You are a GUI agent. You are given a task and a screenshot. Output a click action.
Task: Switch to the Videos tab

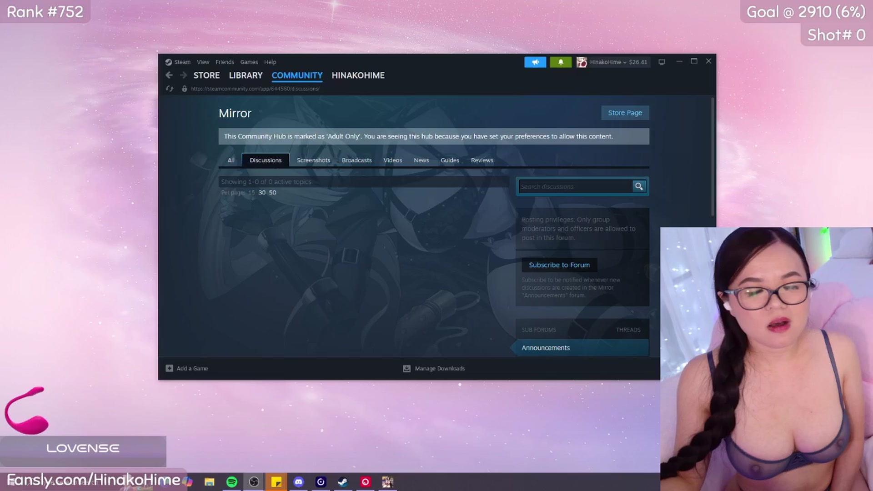point(392,160)
